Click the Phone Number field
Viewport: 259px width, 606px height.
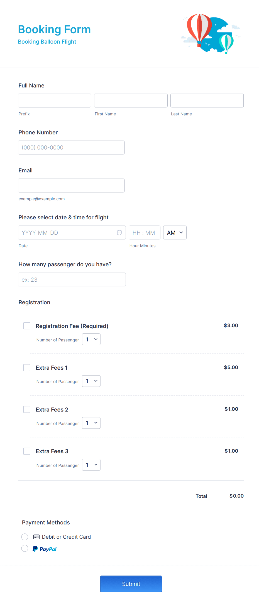coord(71,147)
